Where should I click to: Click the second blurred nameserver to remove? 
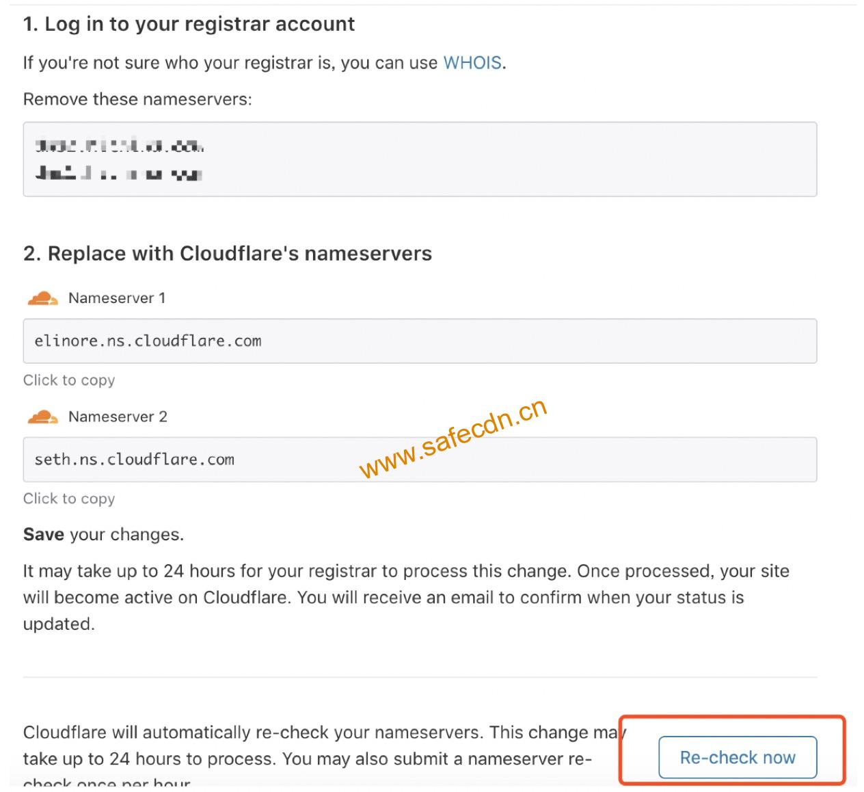tap(118, 174)
